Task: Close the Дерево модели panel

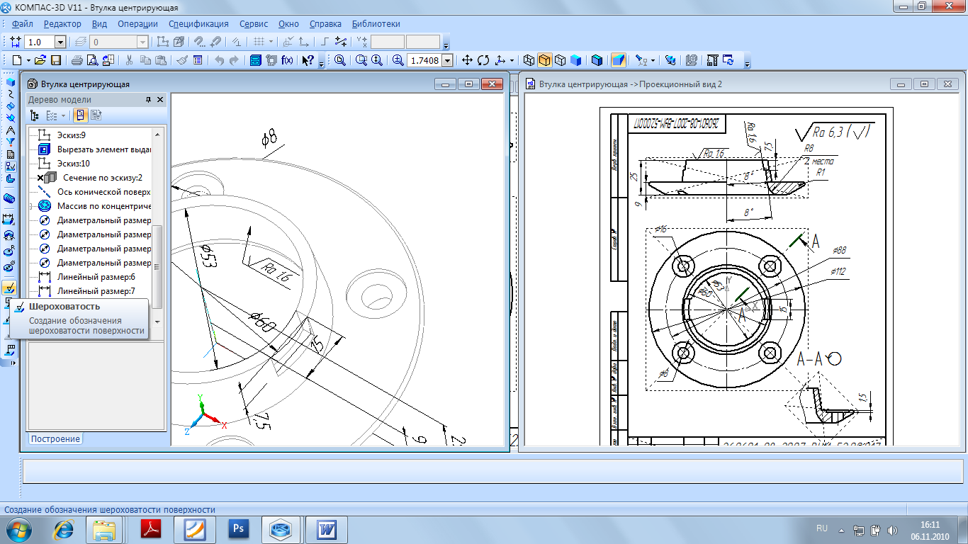Action: (160, 99)
